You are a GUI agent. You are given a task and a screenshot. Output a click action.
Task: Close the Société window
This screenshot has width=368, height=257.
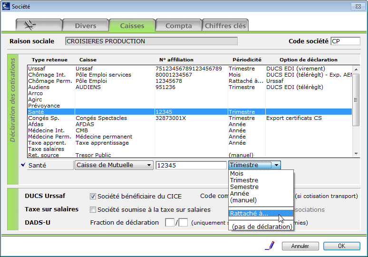click(358, 6)
